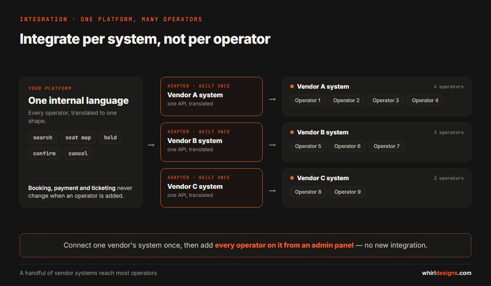The width and height of the screenshot is (491, 286).
Task: Click the right-panel 'Vendor A system' title
Action: click(x=323, y=87)
